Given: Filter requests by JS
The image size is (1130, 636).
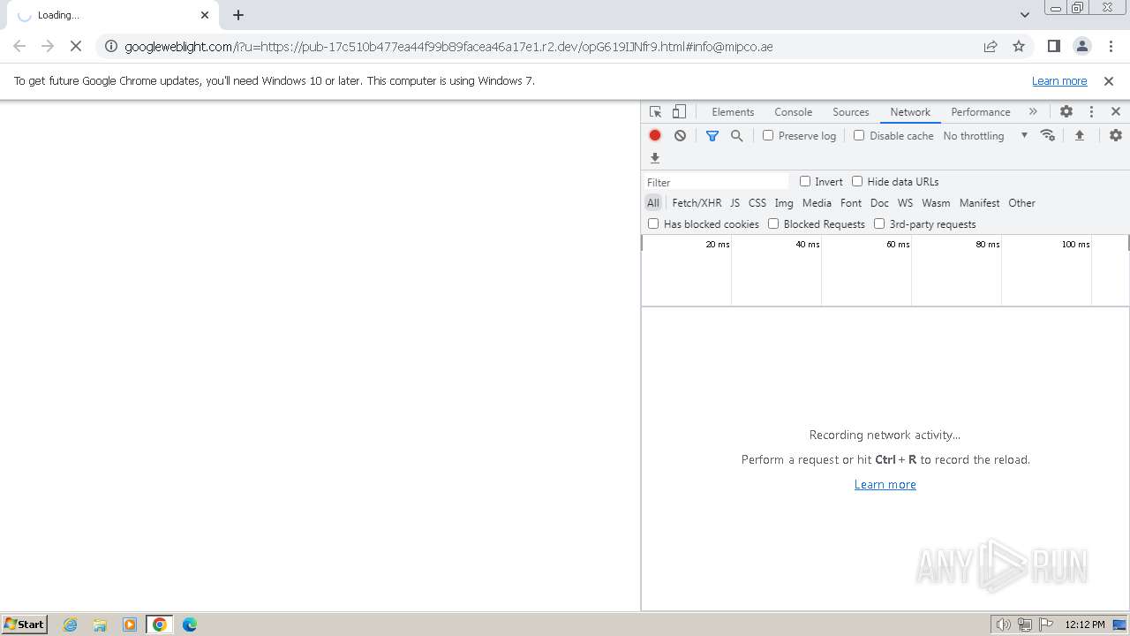Looking at the screenshot, I should pyautogui.click(x=734, y=203).
